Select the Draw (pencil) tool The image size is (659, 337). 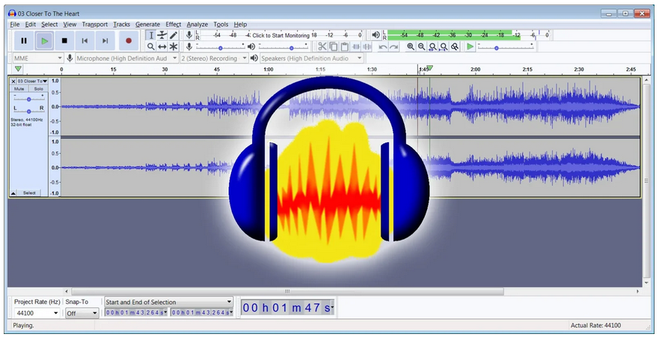[x=173, y=35]
